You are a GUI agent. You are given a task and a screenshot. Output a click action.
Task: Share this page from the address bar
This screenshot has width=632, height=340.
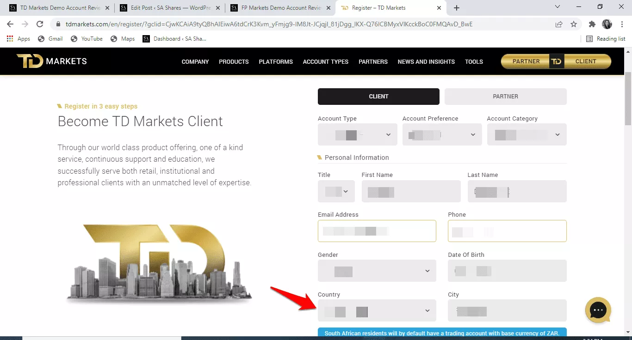(559, 24)
